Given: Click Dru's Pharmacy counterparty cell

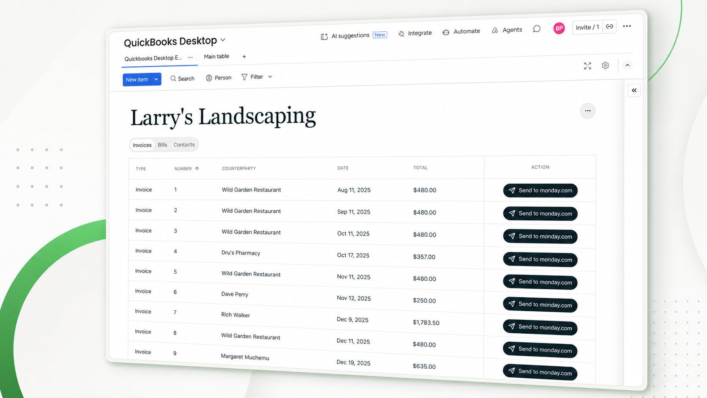Looking at the screenshot, I should [241, 253].
